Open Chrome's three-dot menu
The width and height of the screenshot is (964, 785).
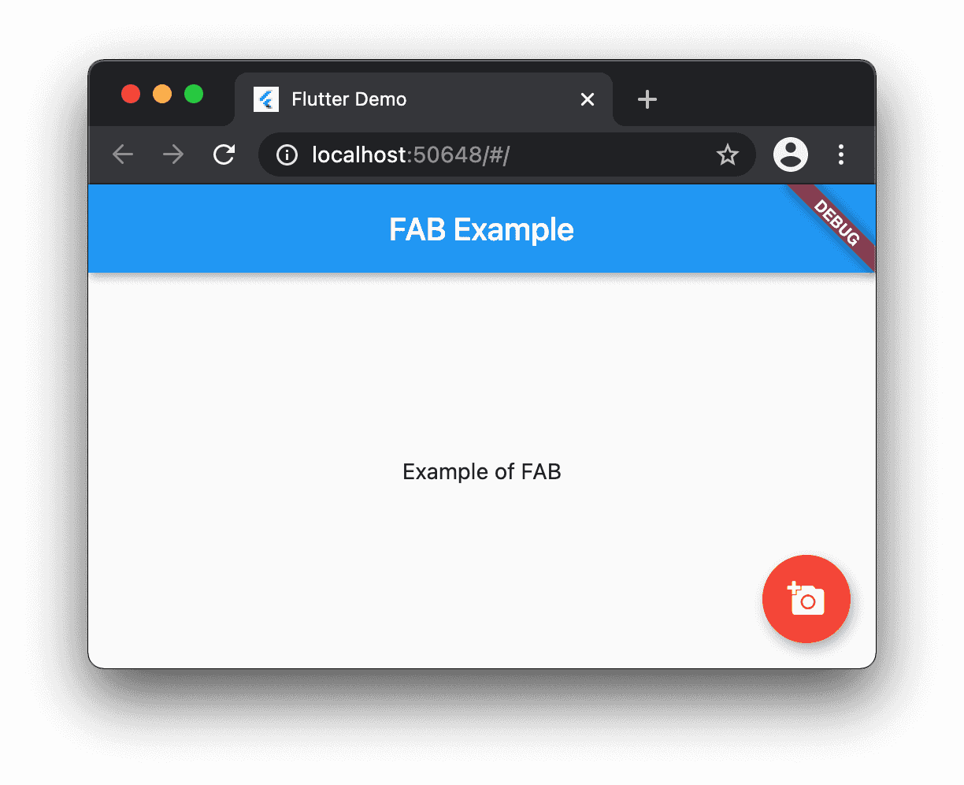(841, 154)
